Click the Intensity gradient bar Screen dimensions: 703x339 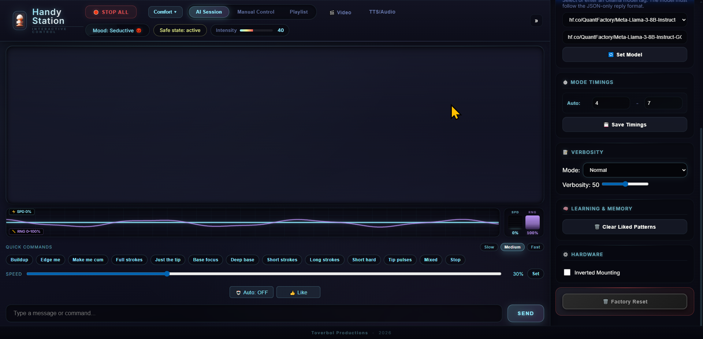pyautogui.click(x=256, y=30)
